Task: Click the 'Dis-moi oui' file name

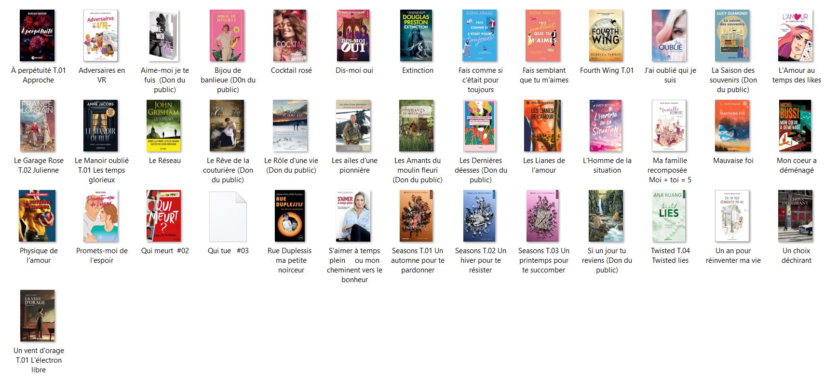Action: (354, 70)
